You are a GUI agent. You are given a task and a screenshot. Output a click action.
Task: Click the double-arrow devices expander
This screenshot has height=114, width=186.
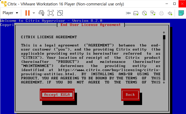128,13
